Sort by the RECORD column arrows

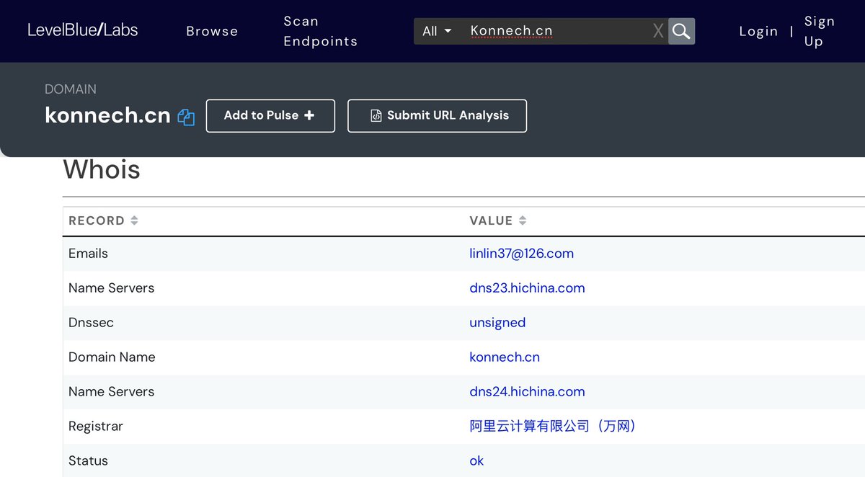(134, 220)
